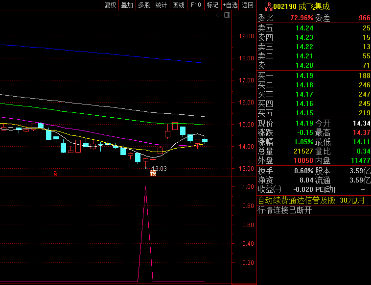Add stock via +自选 button

[230, 5]
